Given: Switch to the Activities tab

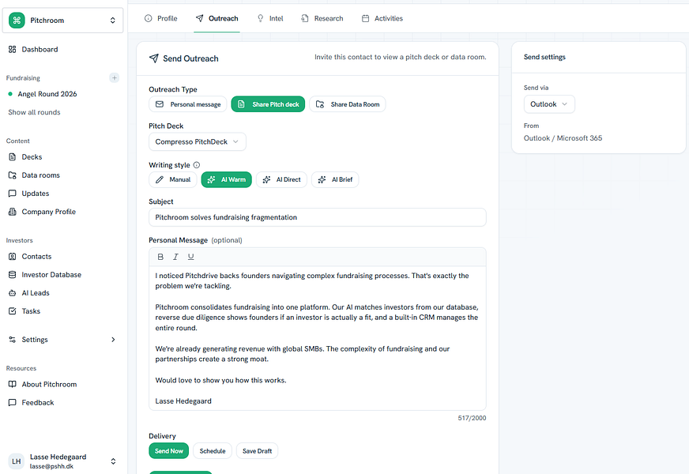Looking at the screenshot, I should [x=382, y=18].
